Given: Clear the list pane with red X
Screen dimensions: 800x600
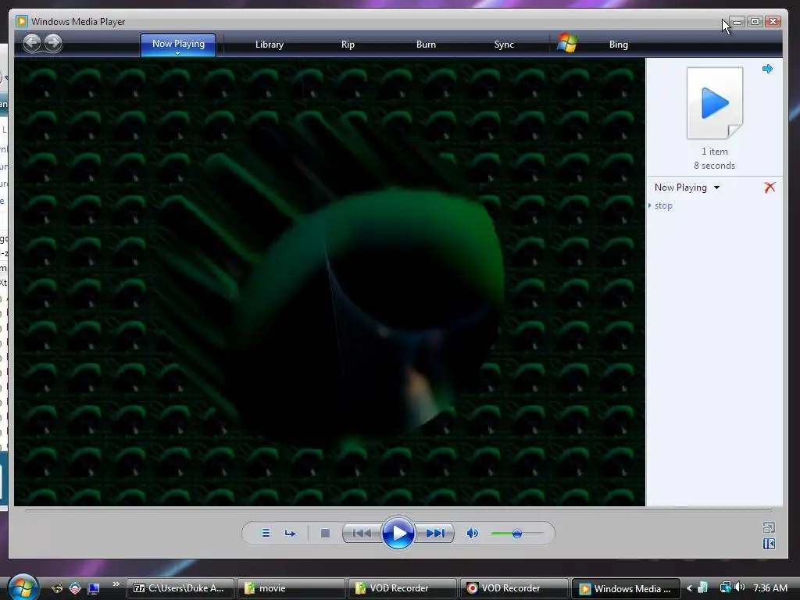Looking at the screenshot, I should pyautogui.click(x=770, y=187).
